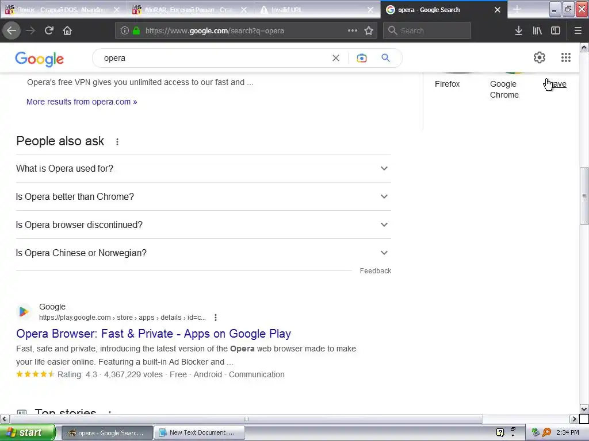The width and height of the screenshot is (589, 441).
Task: Click the green padlock security icon
Action: [136, 30]
